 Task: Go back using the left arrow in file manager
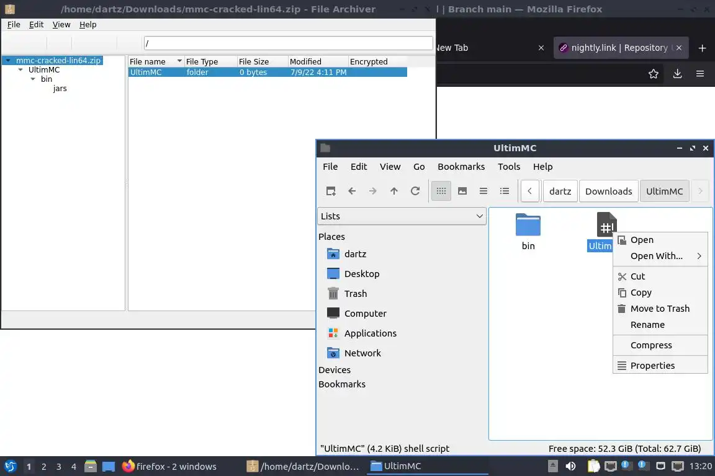[351, 192]
